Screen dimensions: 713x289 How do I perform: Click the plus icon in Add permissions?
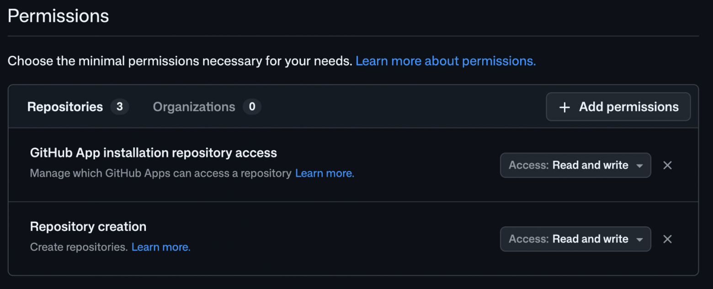tap(565, 107)
